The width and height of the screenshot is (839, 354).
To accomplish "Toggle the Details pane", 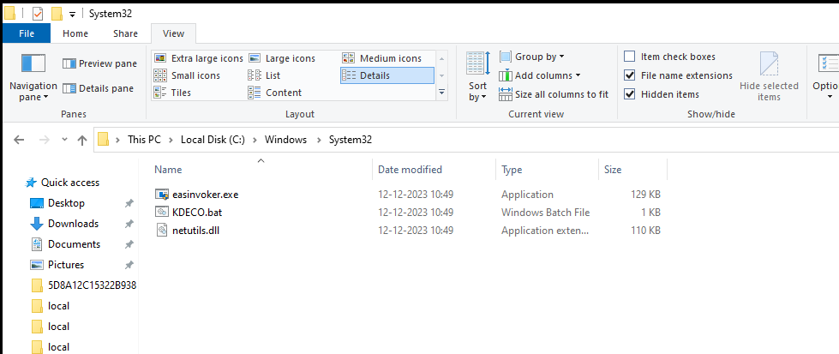I will 98,88.
